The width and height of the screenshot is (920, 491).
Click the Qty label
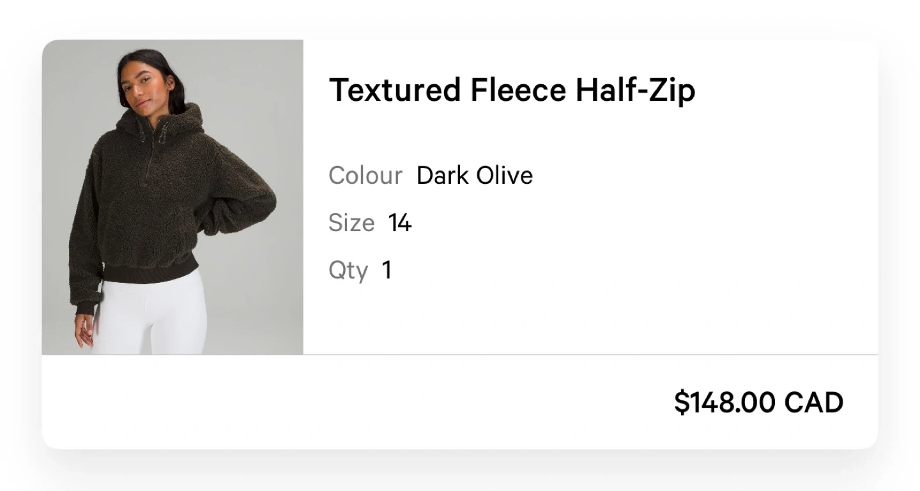(348, 271)
